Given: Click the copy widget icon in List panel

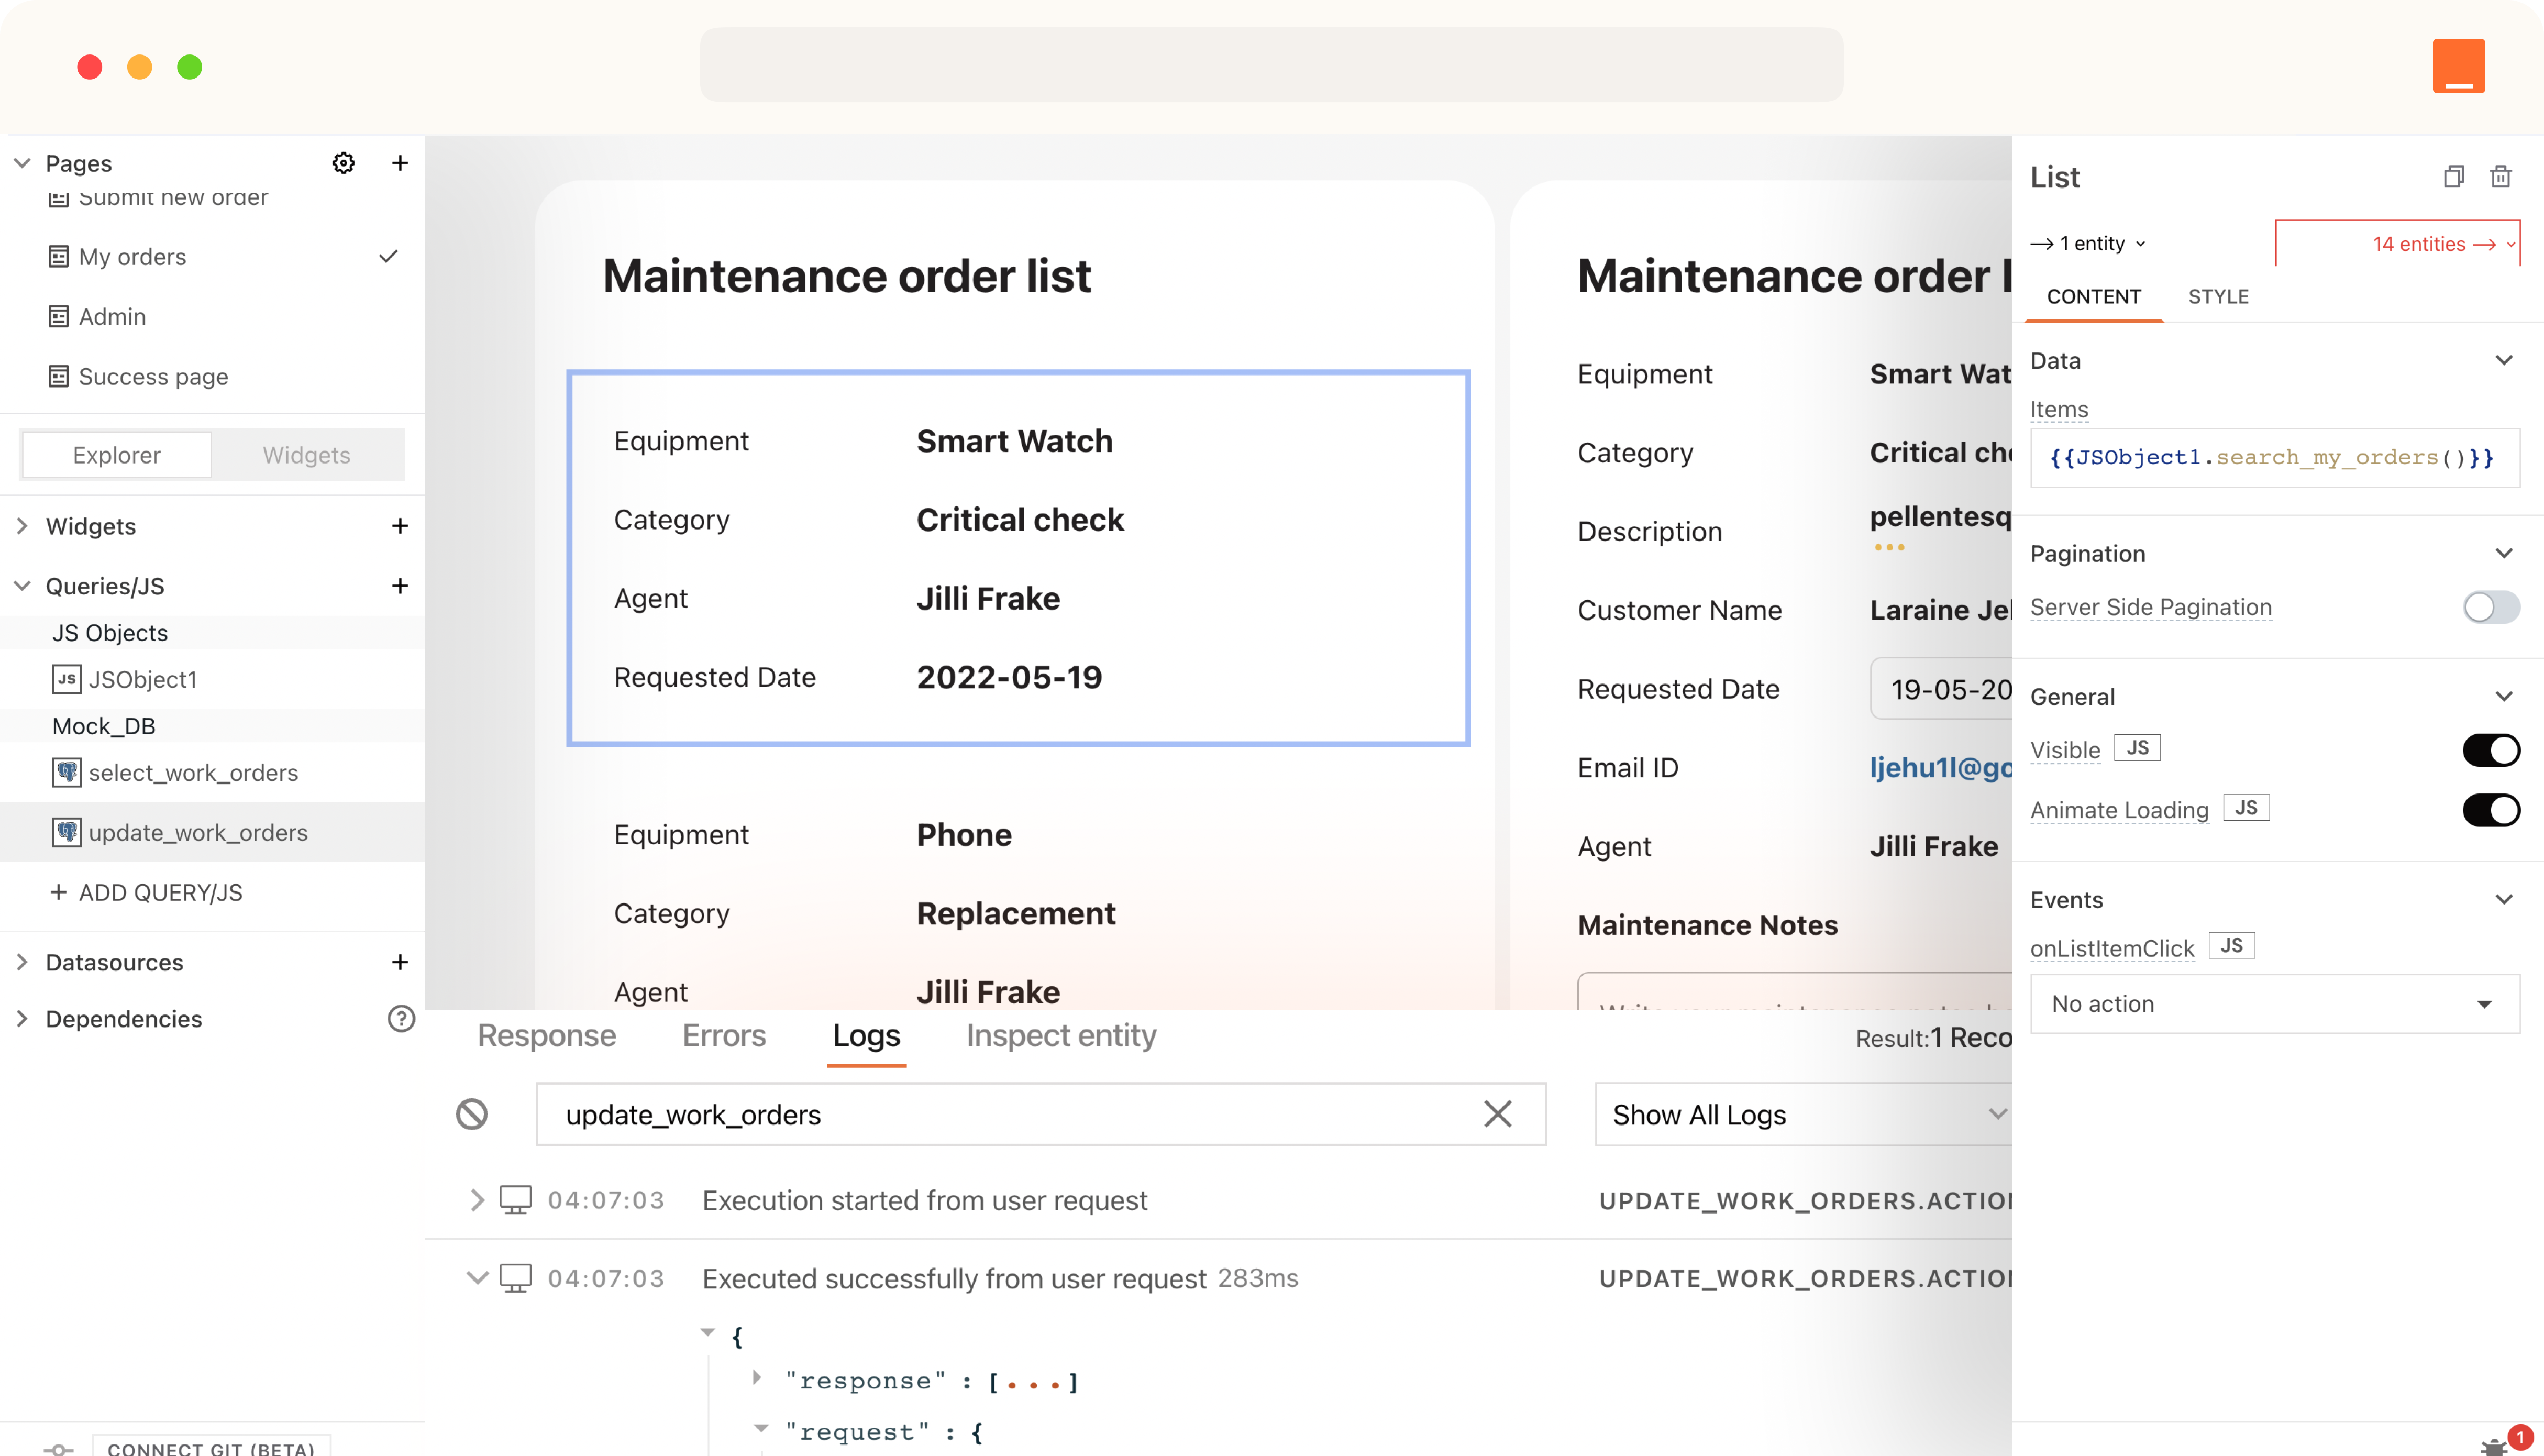Looking at the screenshot, I should (x=2453, y=177).
